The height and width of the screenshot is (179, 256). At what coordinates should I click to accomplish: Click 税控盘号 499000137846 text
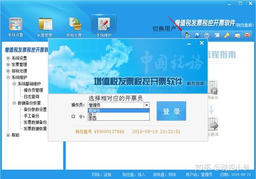pyautogui.click(x=100, y=132)
